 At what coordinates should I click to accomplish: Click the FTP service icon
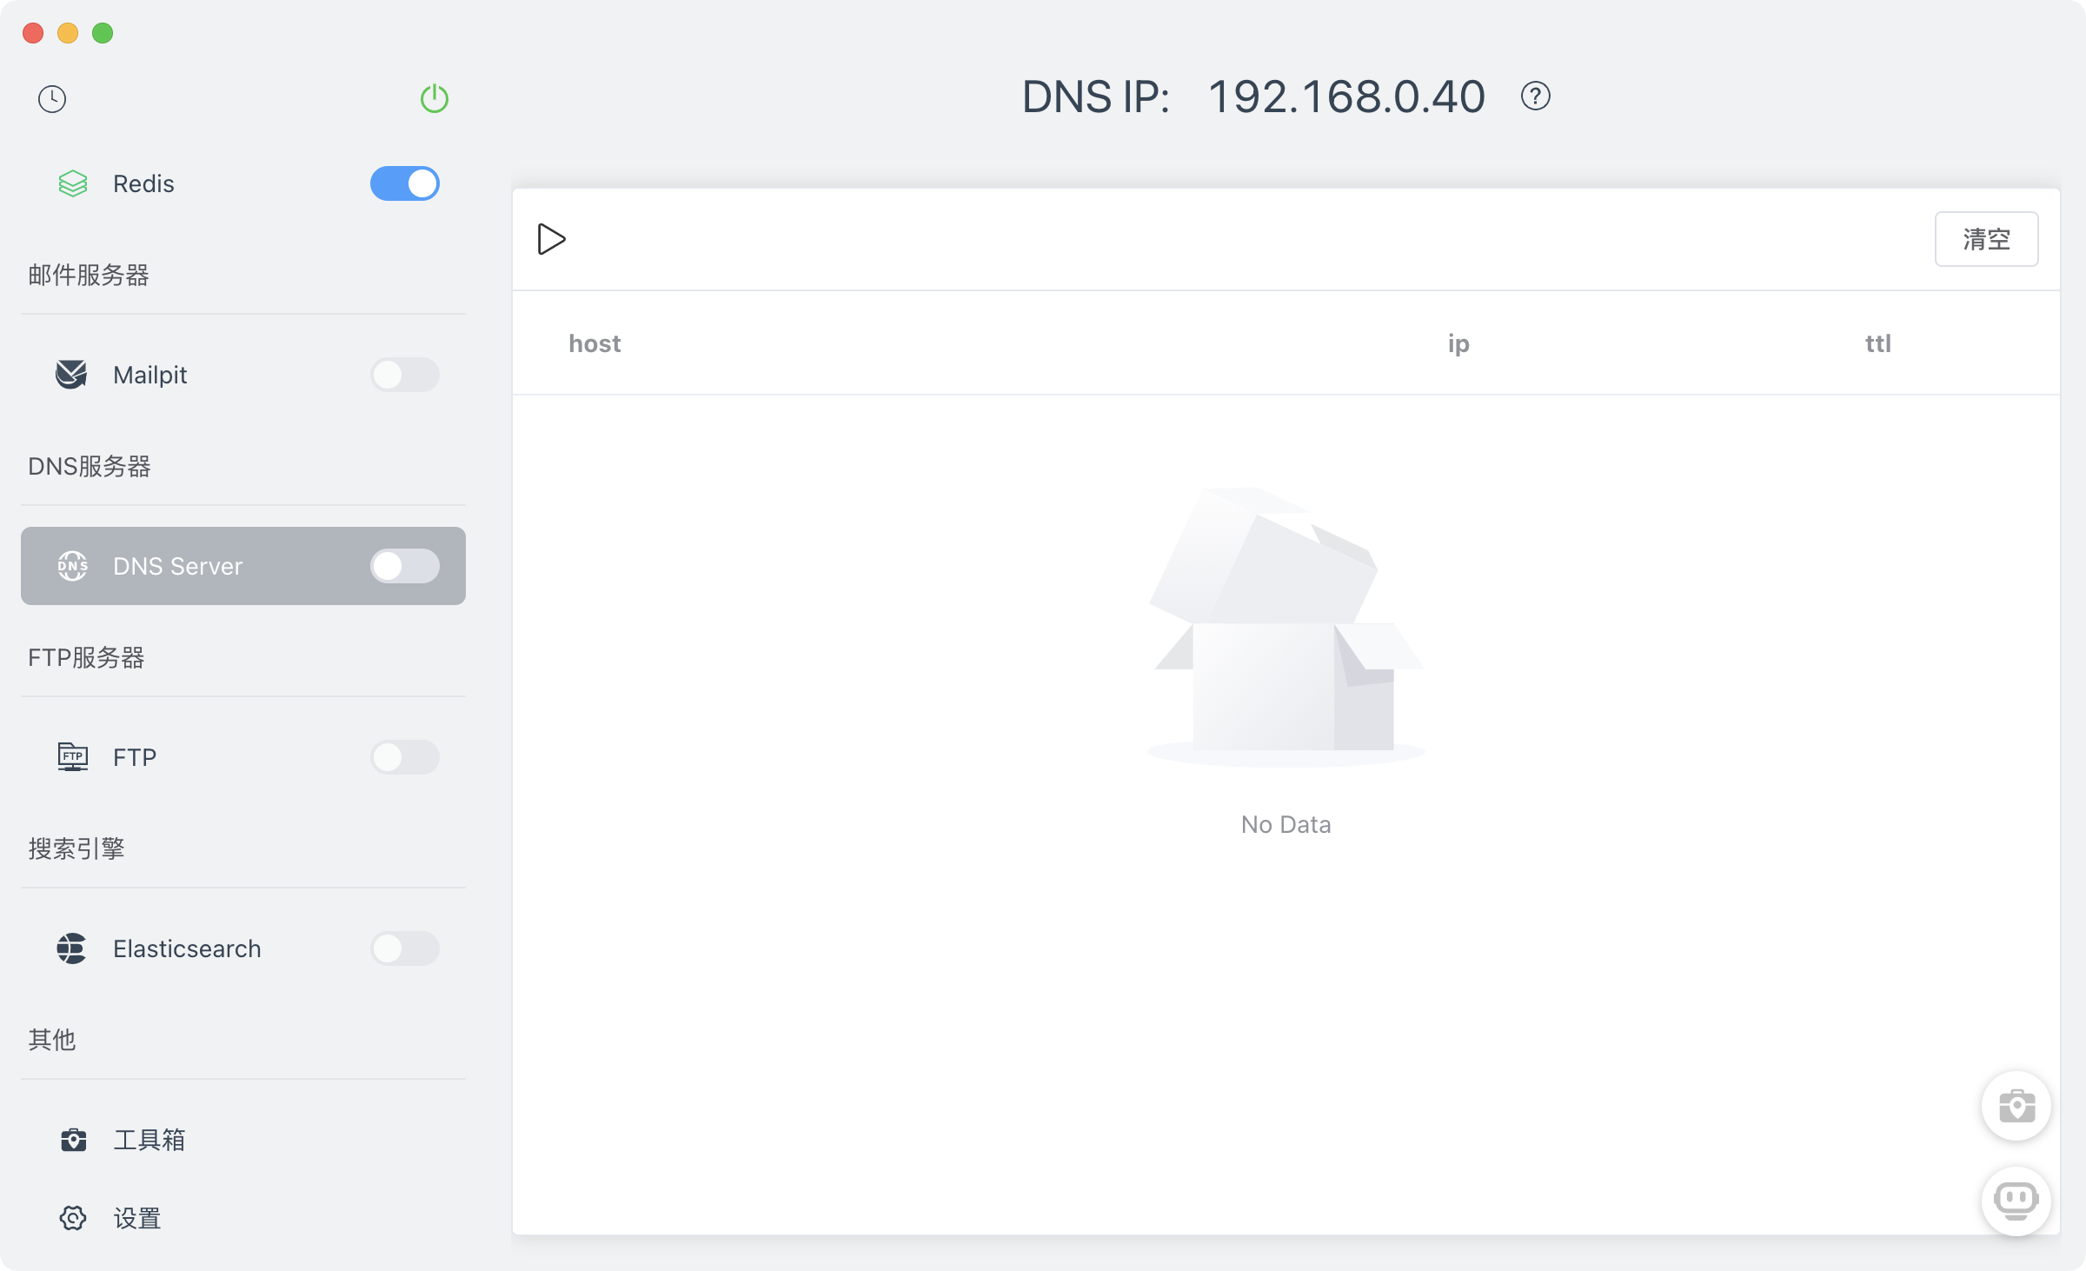pos(73,757)
